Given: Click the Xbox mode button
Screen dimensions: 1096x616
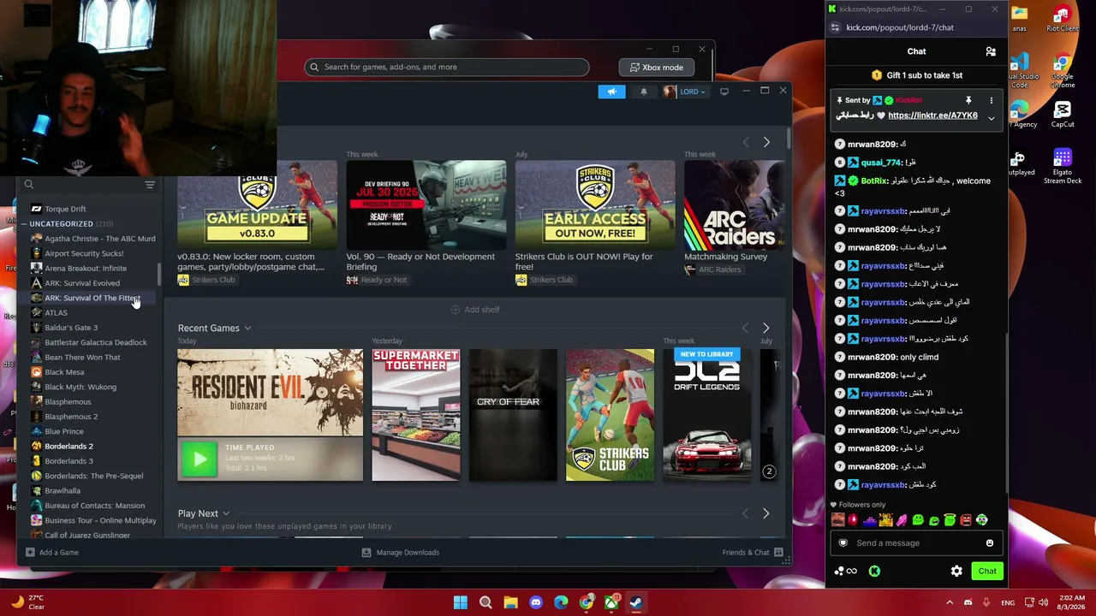Looking at the screenshot, I should [657, 67].
